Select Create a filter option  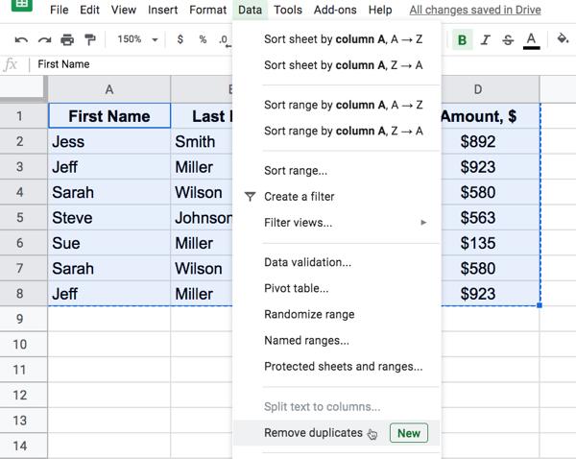tap(337, 197)
